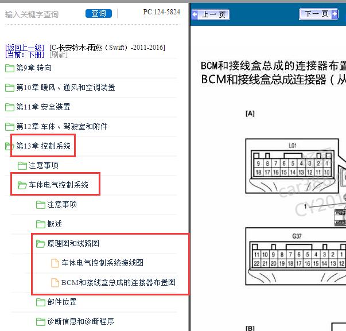Open document 车体电气控制系统接线图

tap(102, 263)
